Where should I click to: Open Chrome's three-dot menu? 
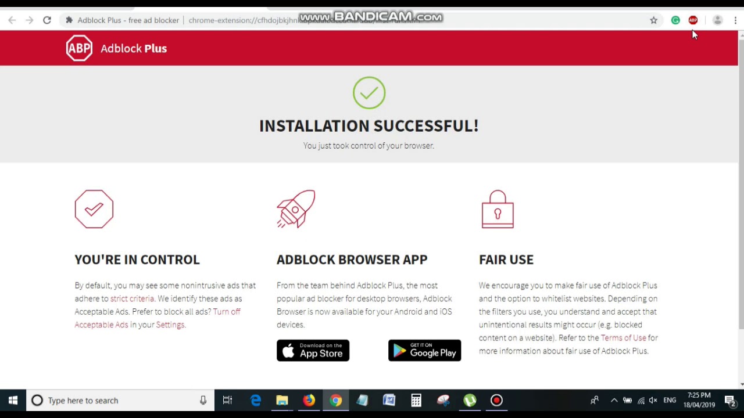(735, 20)
